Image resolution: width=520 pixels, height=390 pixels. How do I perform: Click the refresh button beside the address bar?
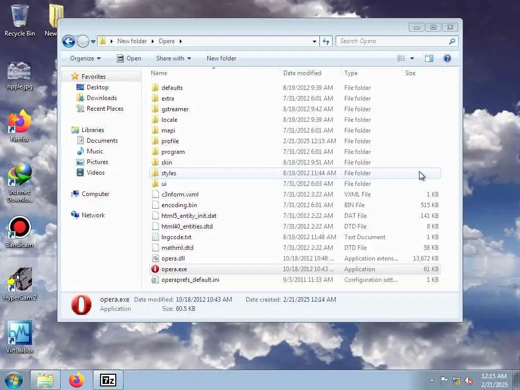point(326,42)
